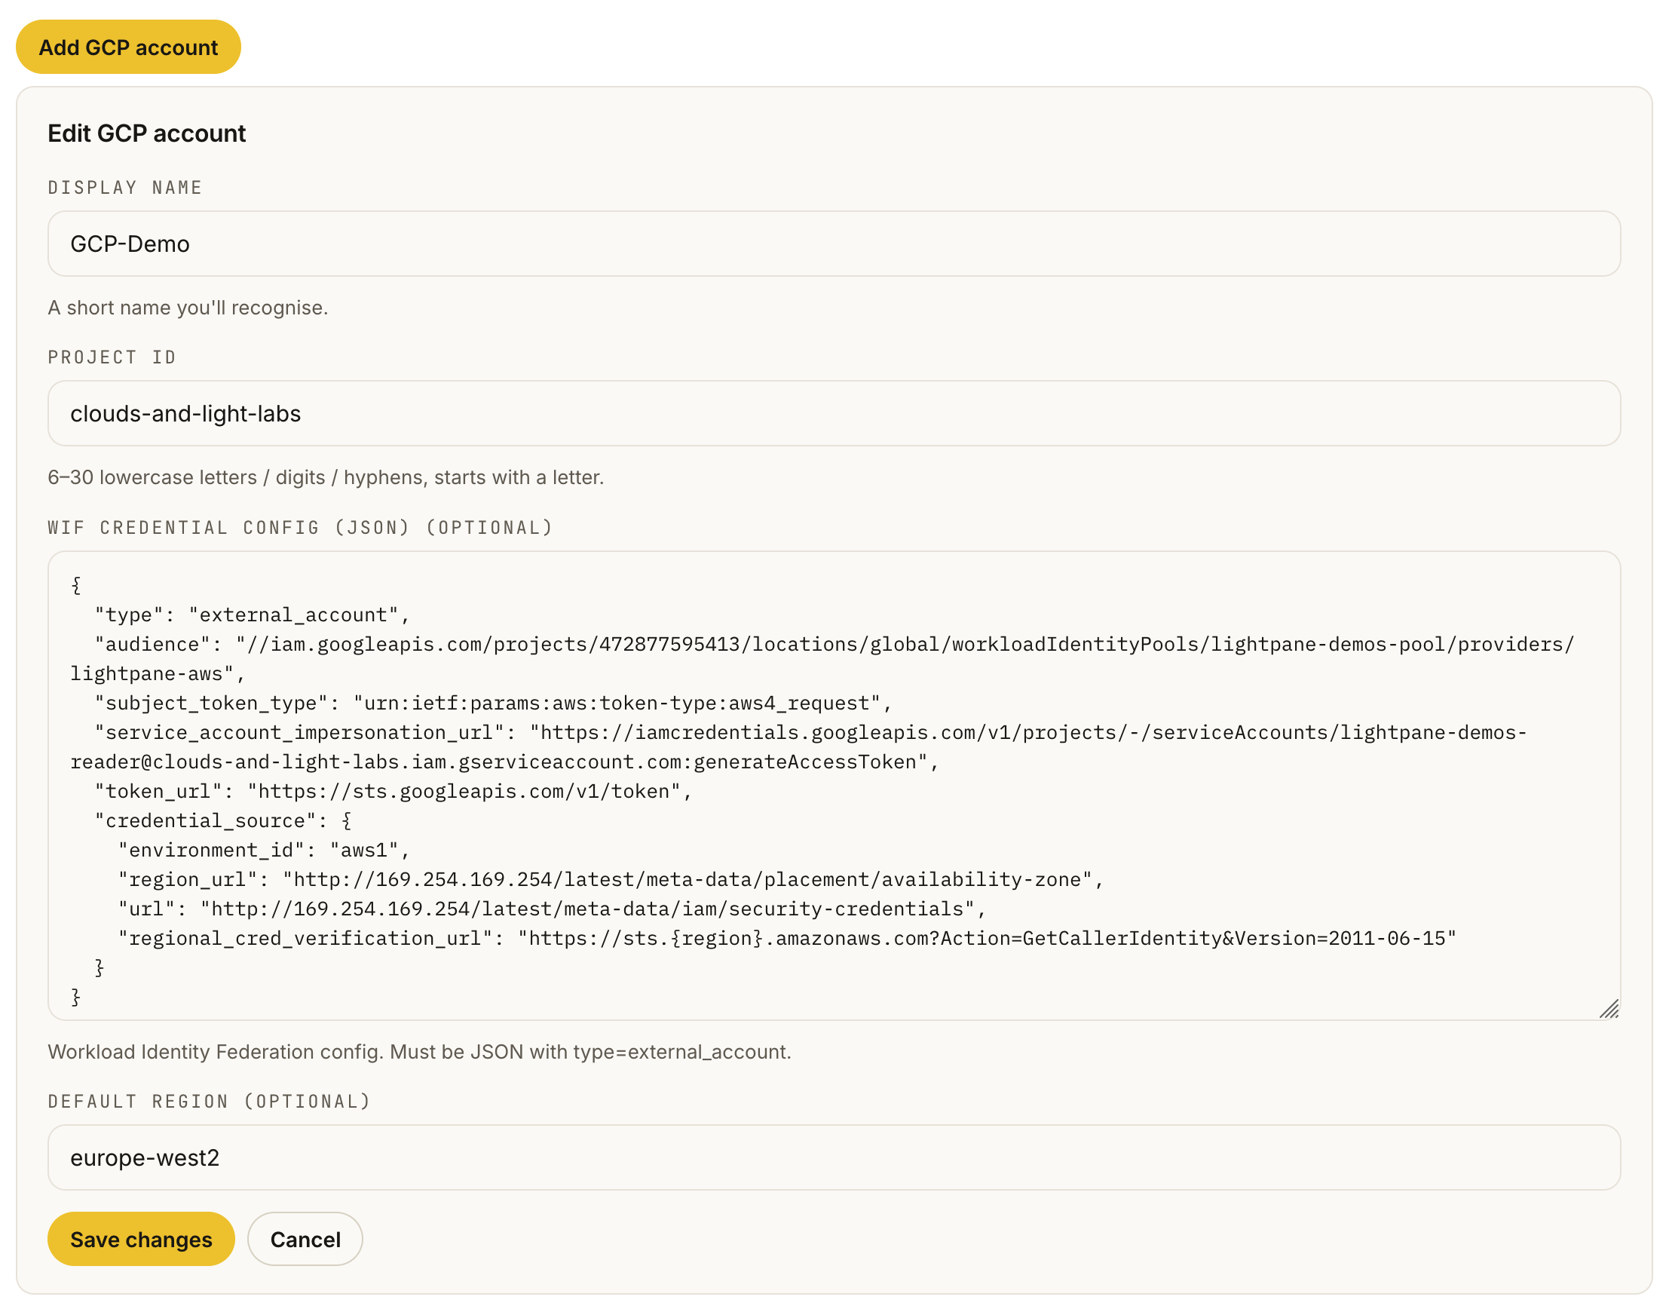1669x1309 pixels.
Task: Click the "url" security-credentials JSON line
Action: pyautogui.click(x=553, y=909)
